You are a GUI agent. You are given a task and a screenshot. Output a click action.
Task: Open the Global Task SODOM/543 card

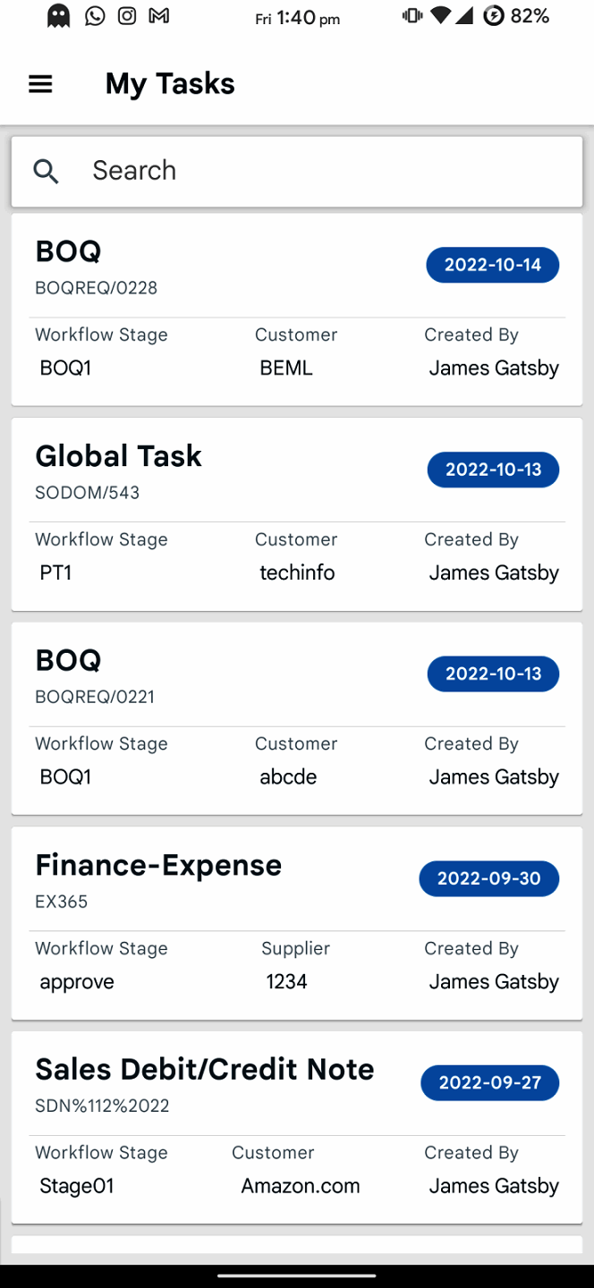click(224, 471)
